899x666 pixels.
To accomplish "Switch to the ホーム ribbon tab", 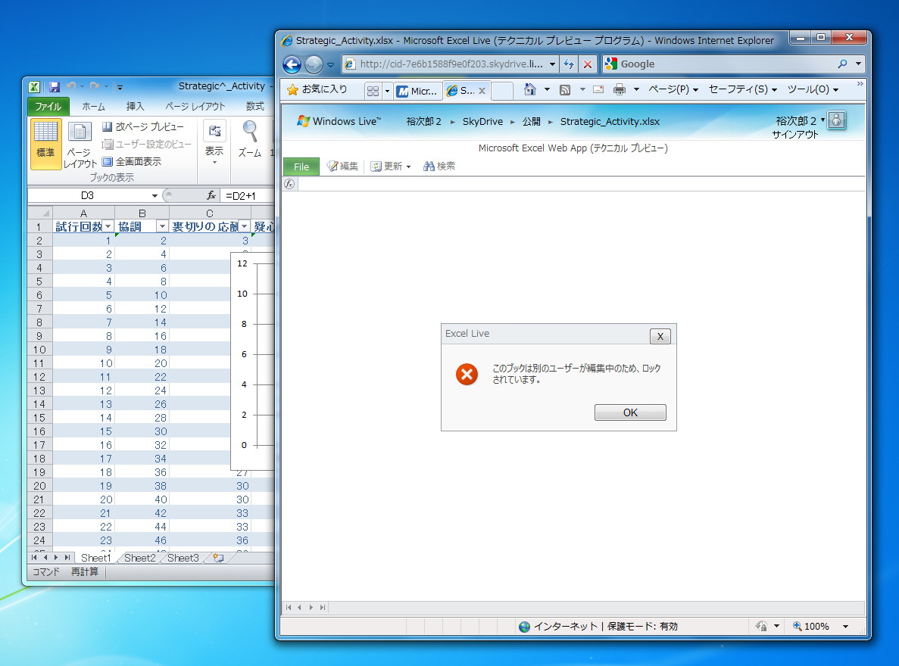I will pos(93,106).
